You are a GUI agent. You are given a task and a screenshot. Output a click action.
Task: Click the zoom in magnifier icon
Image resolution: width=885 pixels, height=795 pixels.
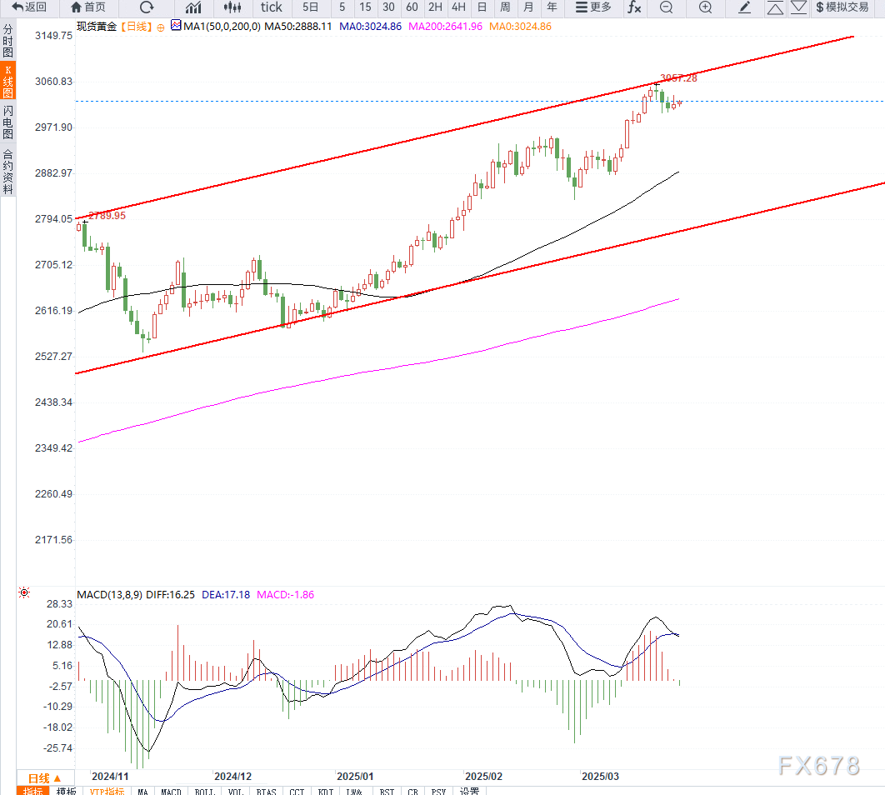tap(705, 7)
